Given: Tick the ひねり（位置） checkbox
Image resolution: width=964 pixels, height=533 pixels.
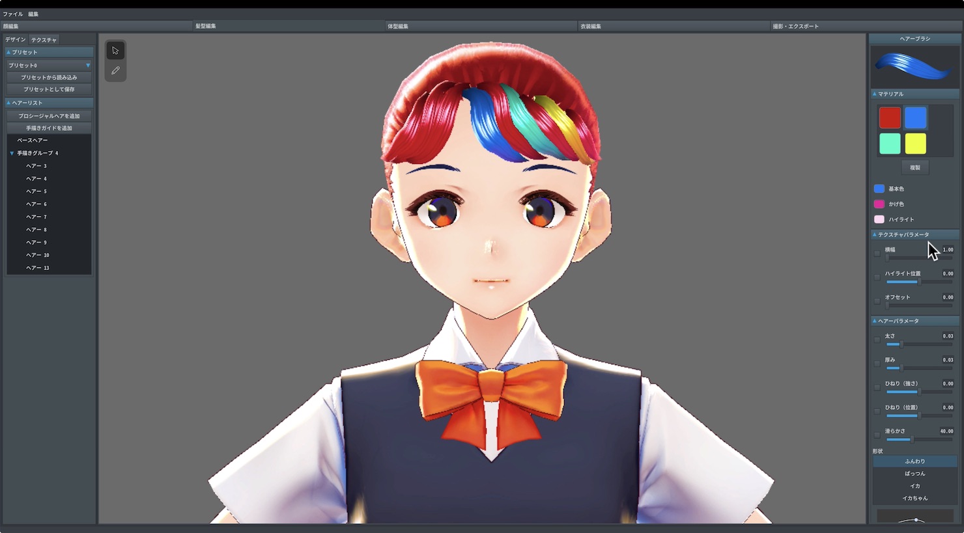Looking at the screenshot, I should [x=877, y=411].
